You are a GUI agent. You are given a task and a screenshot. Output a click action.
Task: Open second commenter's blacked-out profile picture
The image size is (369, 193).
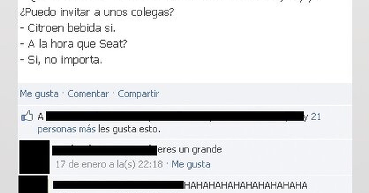point(33,184)
